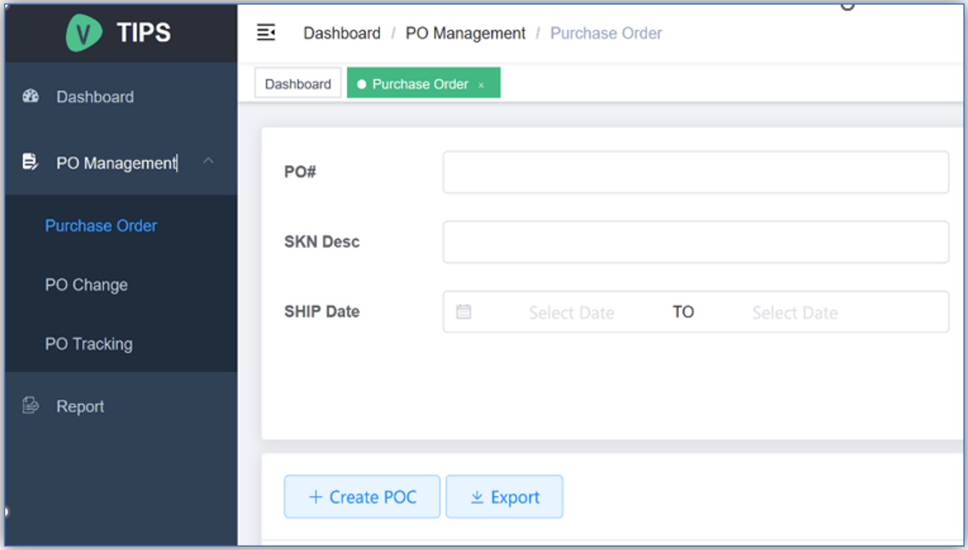The width and height of the screenshot is (968, 550).
Task: Click Dashboard in the breadcrumb
Action: [342, 33]
